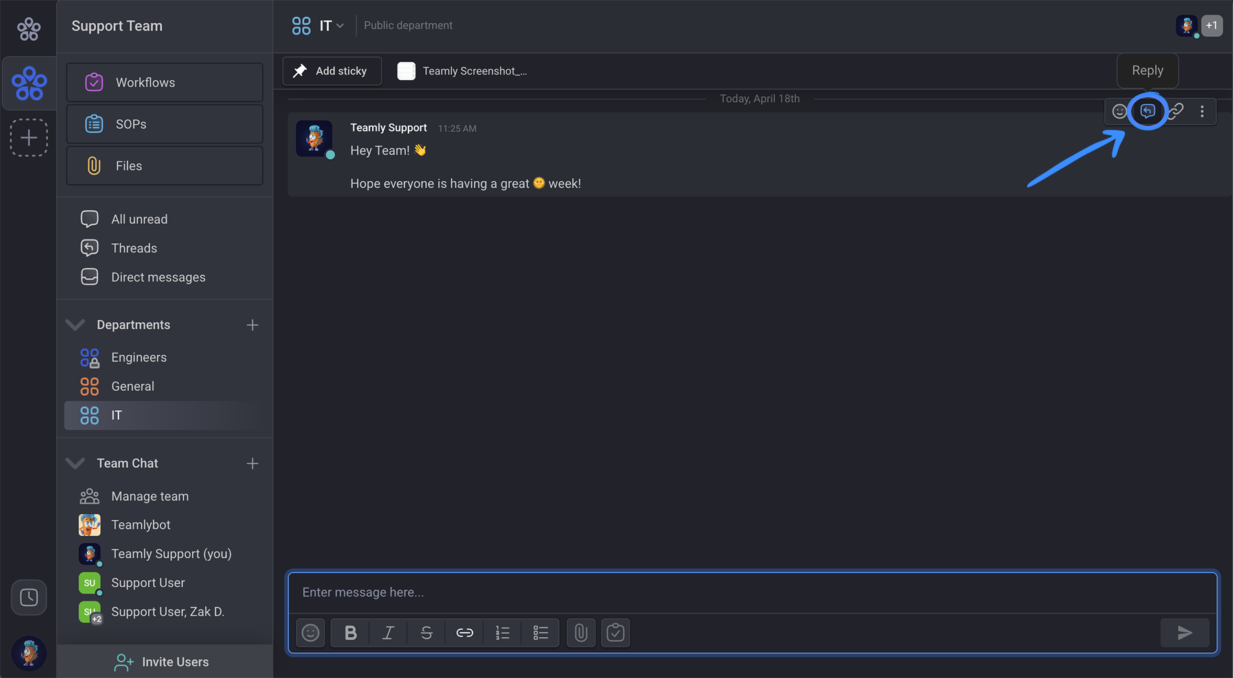Image resolution: width=1233 pixels, height=678 pixels.
Task: Select the IT department in sidebar
Action: 164,415
